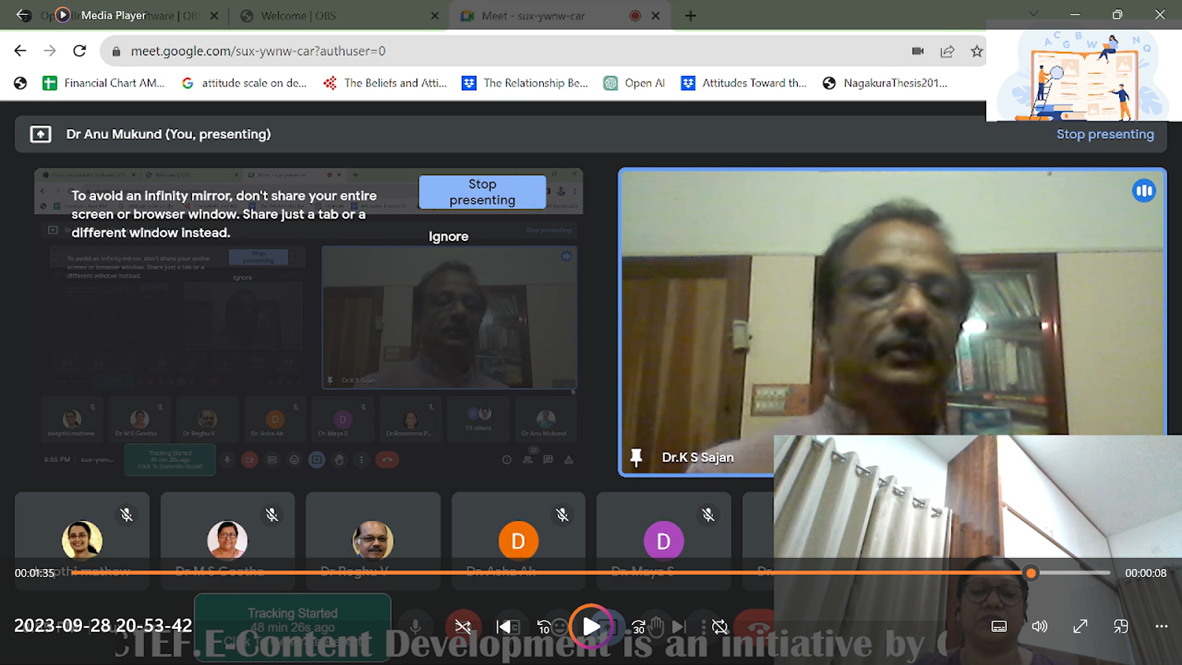Viewport: 1182px width, 665px height.
Task: Open the camera permission icon in the address bar
Action: point(918,51)
